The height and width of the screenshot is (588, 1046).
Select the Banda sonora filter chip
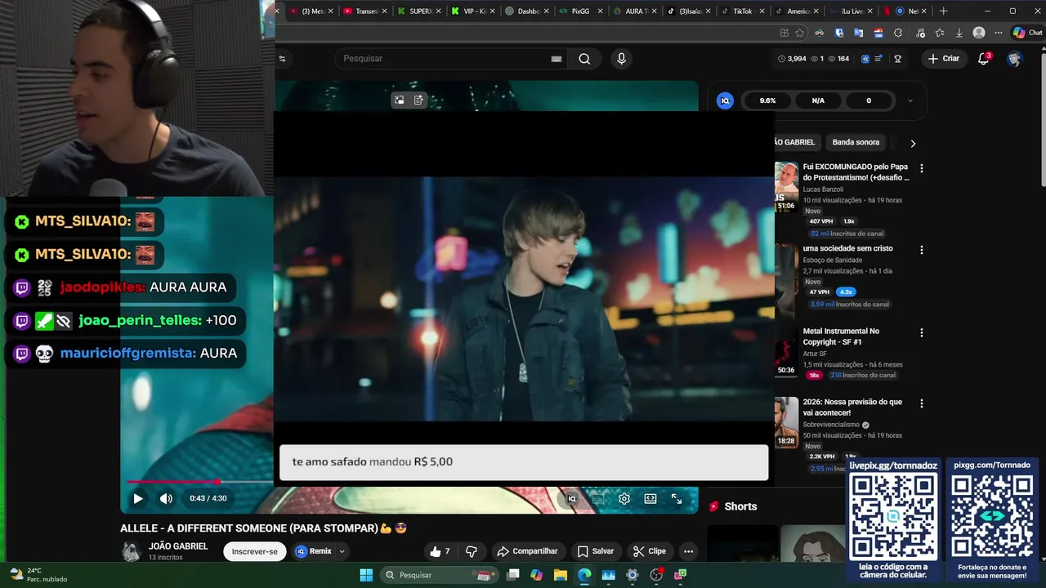[856, 142]
